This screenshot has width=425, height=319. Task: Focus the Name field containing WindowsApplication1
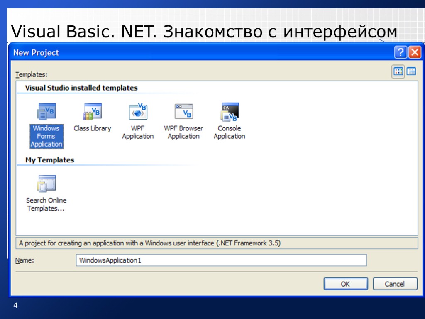pyautogui.click(x=221, y=260)
